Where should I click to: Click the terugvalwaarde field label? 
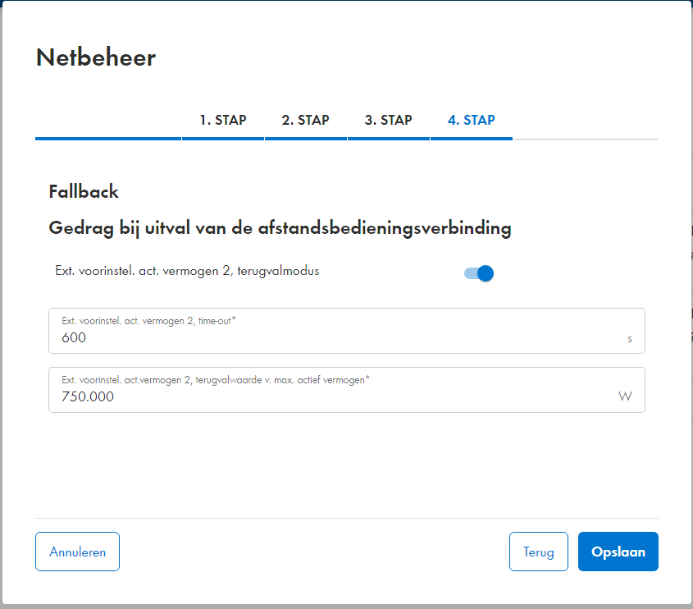point(216,379)
